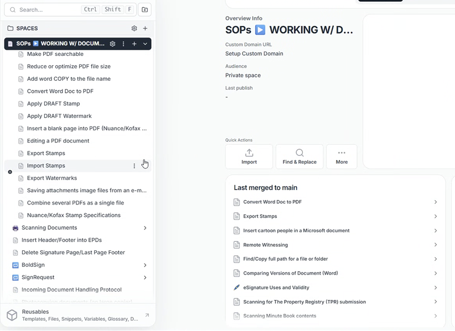Open Insert Header/Footer into EPDs page
455x331 pixels.
click(x=61, y=240)
